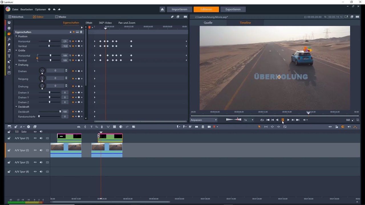
Task: Toggle loop playback button
Action: (x=262, y=120)
